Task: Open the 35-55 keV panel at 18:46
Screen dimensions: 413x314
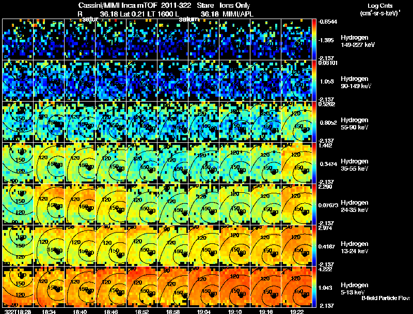Action: 111,163
